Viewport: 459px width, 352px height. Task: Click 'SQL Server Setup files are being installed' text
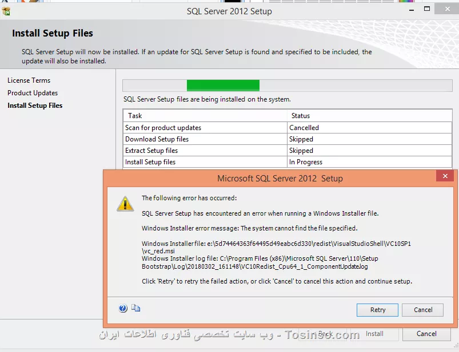coord(207,99)
